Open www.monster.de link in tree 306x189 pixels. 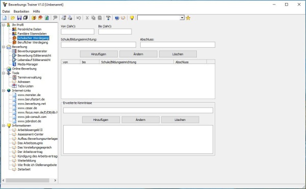click(x=29, y=95)
